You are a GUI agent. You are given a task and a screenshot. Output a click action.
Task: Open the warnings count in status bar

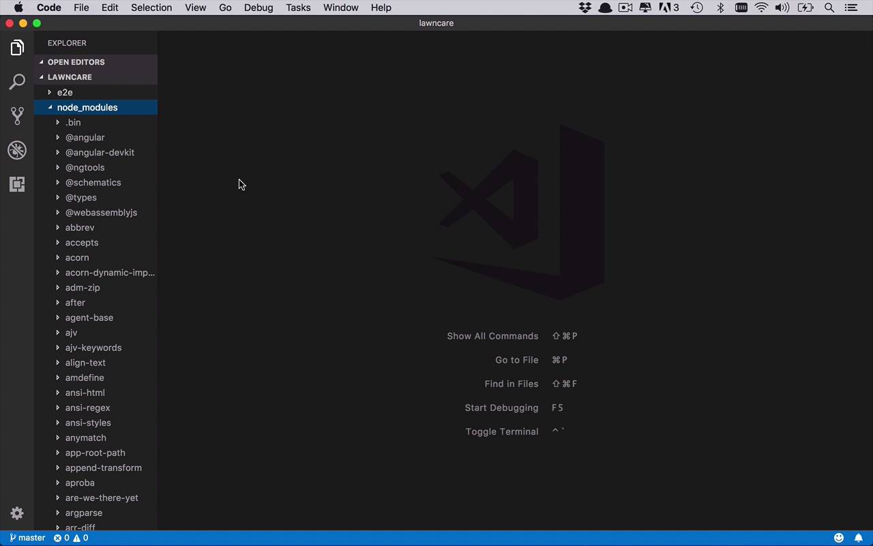(x=80, y=538)
